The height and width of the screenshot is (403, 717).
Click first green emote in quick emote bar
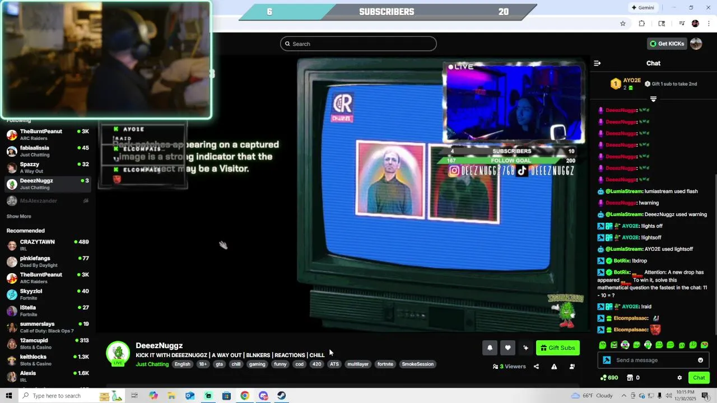(x=603, y=345)
